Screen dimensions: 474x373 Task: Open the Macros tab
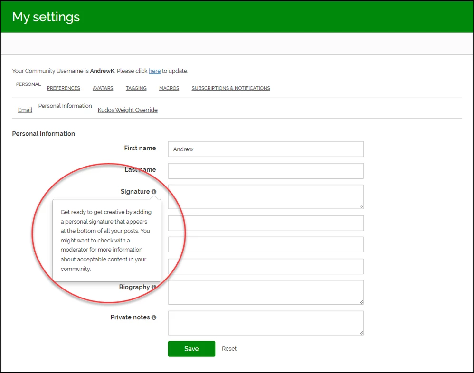pos(169,88)
